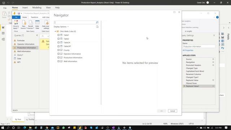This screenshot has height=130, width=231.
Task: Select the Changed Type applied step
Action: pos(192,68)
